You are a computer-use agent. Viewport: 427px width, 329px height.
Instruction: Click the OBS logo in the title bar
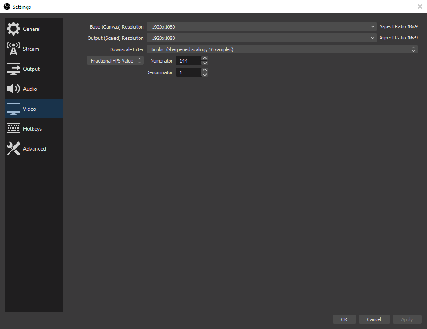click(x=6, y=7)
